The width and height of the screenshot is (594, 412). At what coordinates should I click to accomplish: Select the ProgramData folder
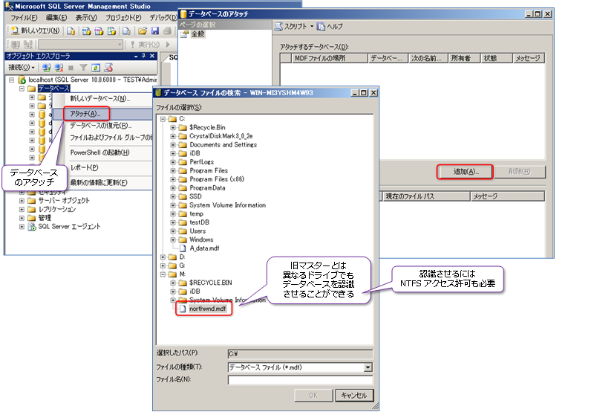click(208, 188)
